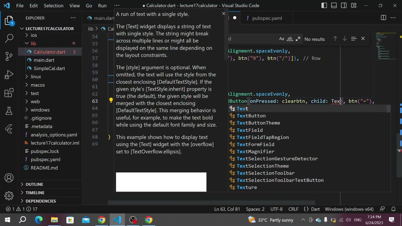Close the Text documentation popup
Image resolution: width=402 pixels, height=226 pixels.
click(224, 14)
